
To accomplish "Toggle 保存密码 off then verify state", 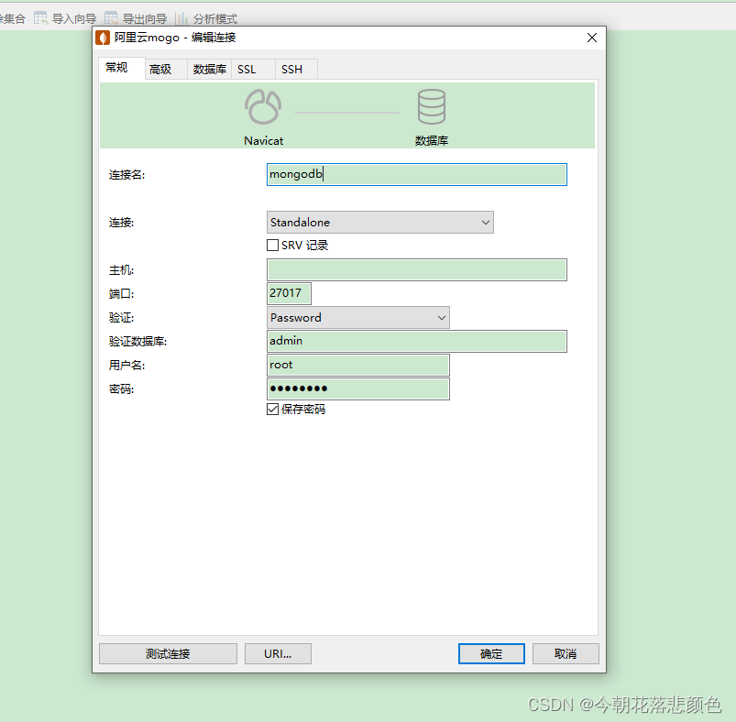I will 272,409.
